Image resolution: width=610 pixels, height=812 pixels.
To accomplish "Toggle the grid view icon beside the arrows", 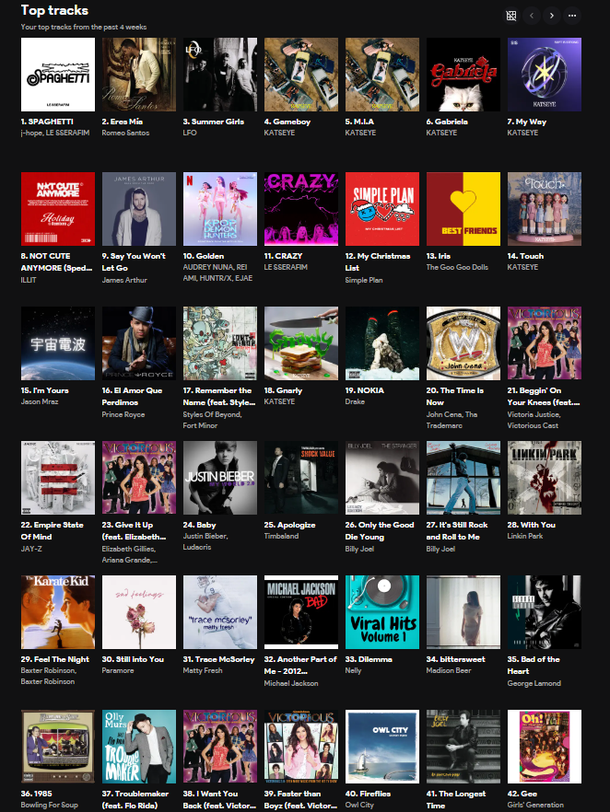I will (511, 16).
